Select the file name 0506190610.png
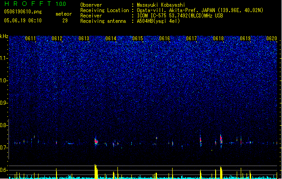282x179 pixels. (23, 12)
